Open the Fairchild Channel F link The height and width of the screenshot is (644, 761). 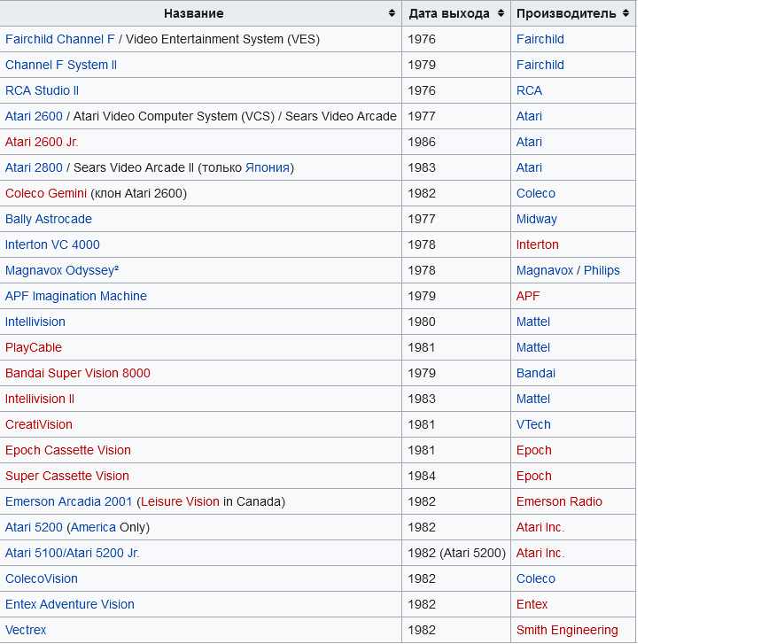click(59, 39)
